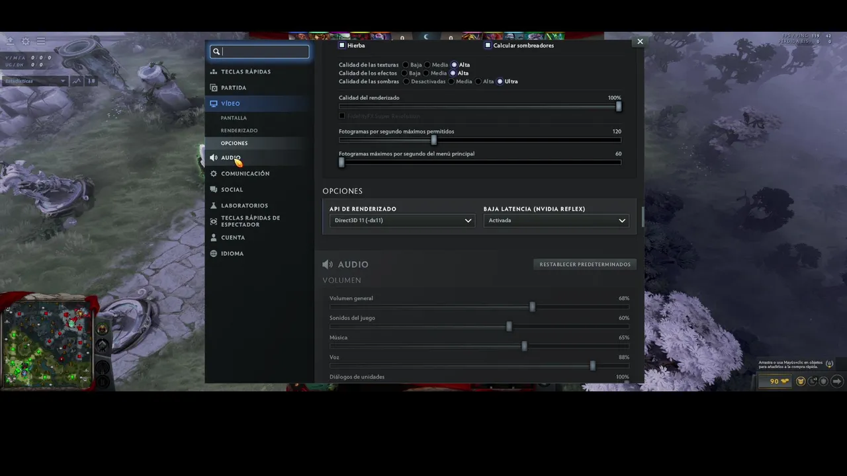The image size is (847, 476).
Task: Set Calidad de las sombras to Media
Action: coord(451,81)
